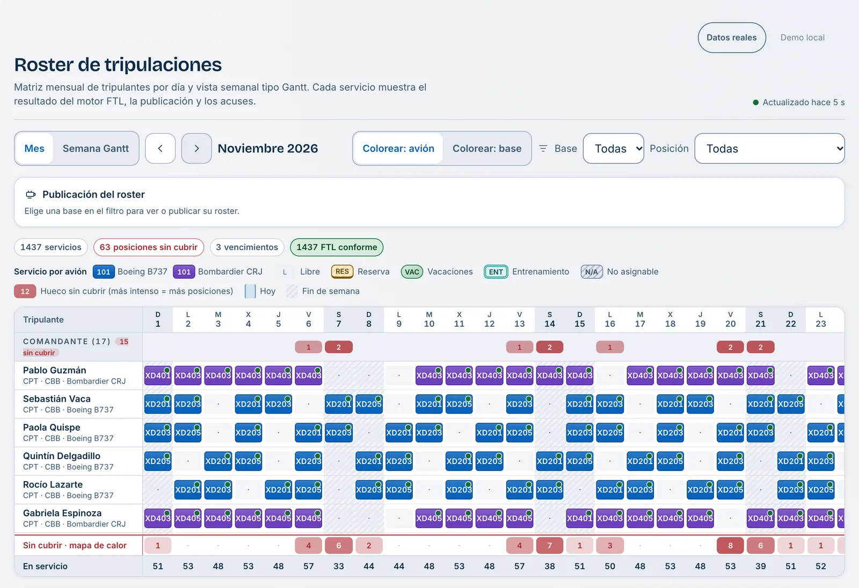
Task: Open the Base dropdown
Action: pos(614,149)
